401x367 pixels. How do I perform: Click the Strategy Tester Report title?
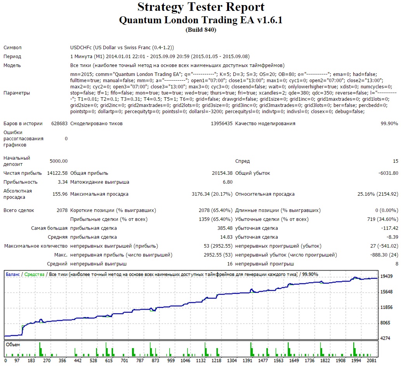tap(201, 7)
